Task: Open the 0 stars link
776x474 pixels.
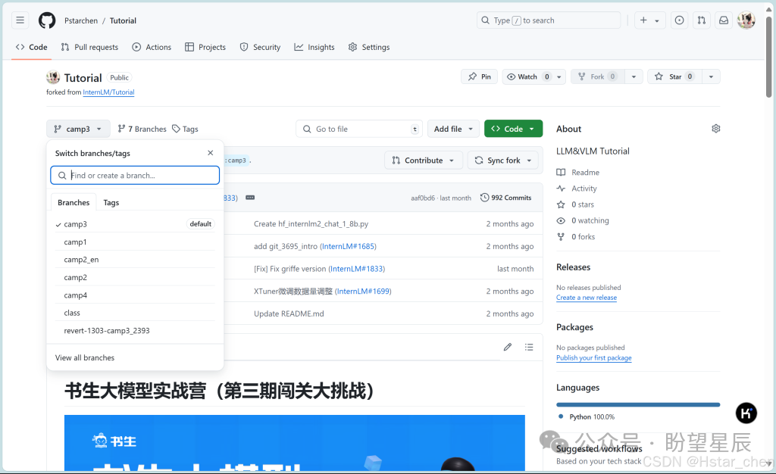Action: click(575, 204)
